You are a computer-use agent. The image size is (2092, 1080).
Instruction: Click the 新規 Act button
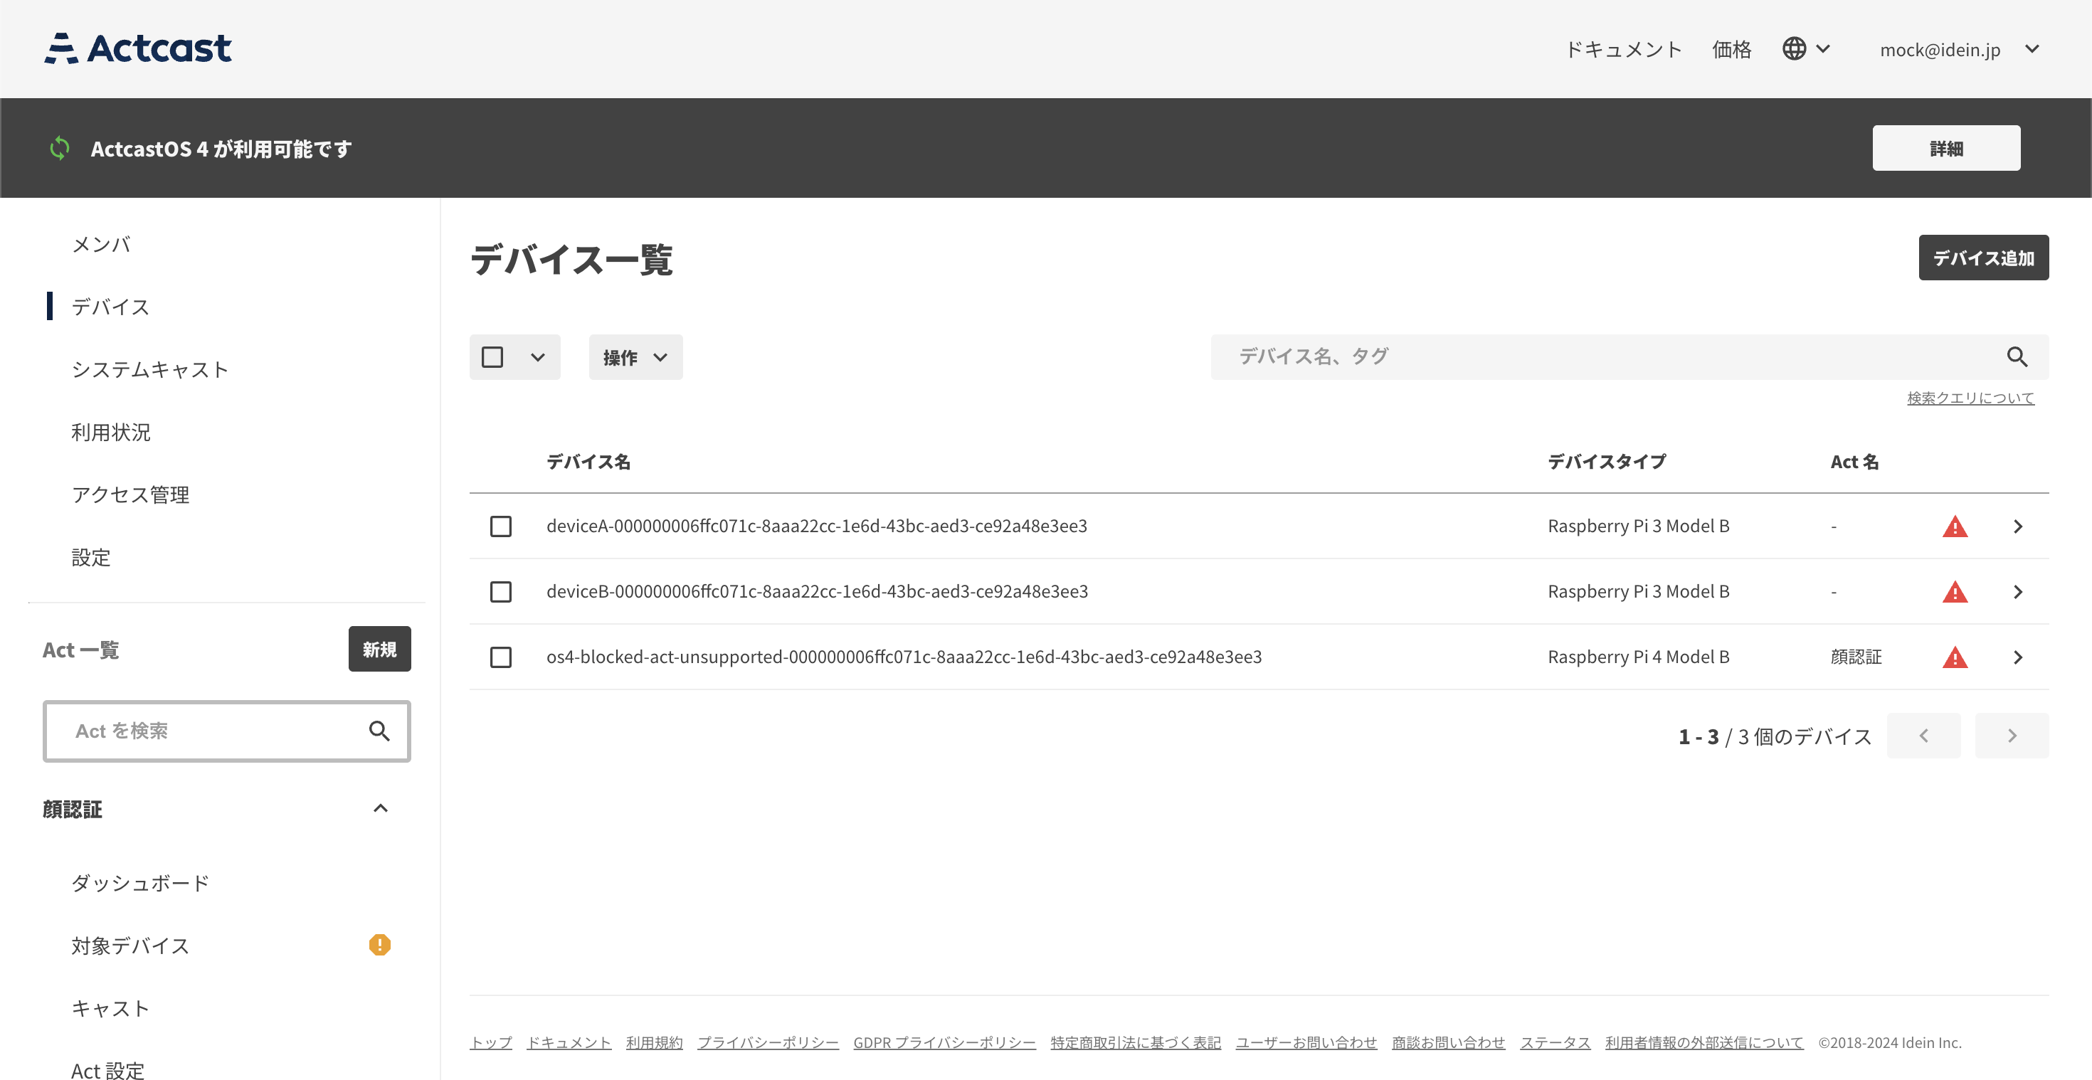pos(379,649)
